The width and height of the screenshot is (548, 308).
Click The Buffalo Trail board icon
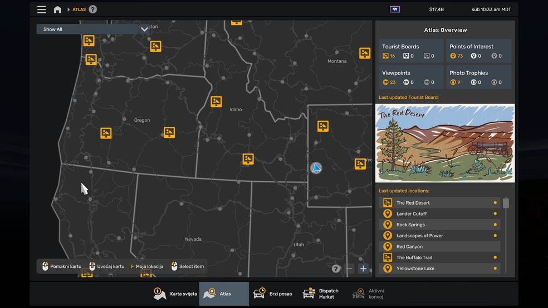(387, 257)
